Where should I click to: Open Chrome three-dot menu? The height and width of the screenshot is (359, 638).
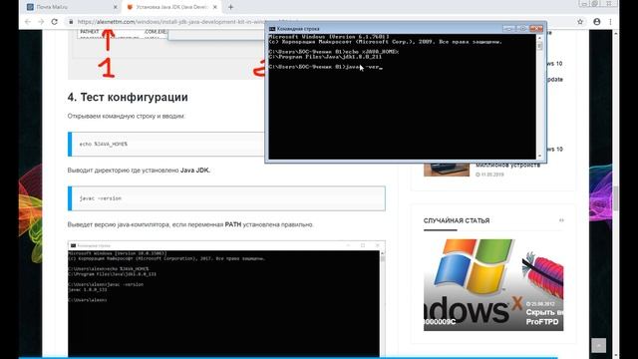(610, 22)
